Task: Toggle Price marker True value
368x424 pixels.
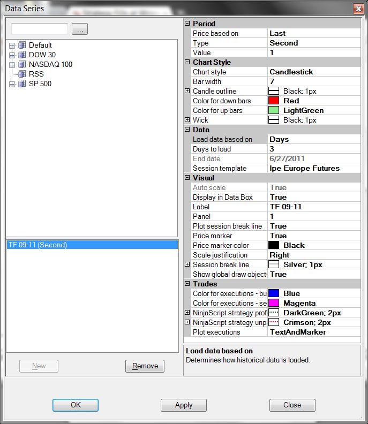Action: coord(314,236)
